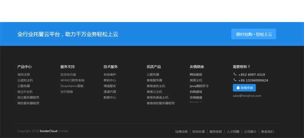Screen dimensions: 304x138
Task: Open the 投诉处理 footer link
Action: (x=198, y=132)
